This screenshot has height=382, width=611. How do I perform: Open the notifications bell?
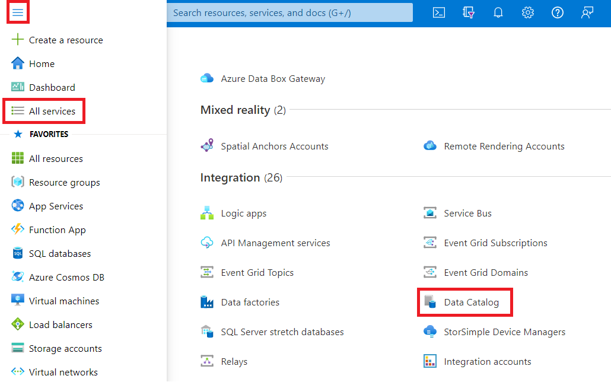(498, 12)
